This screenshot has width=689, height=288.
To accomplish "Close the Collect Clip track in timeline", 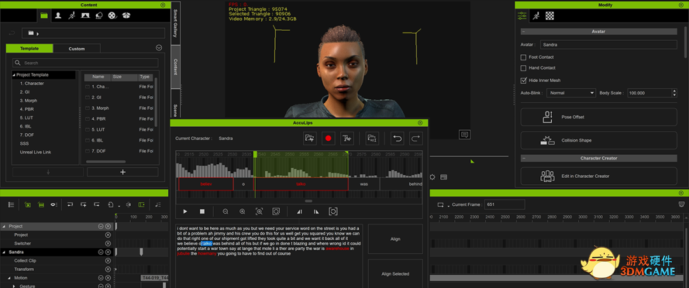I will (108, 261).
